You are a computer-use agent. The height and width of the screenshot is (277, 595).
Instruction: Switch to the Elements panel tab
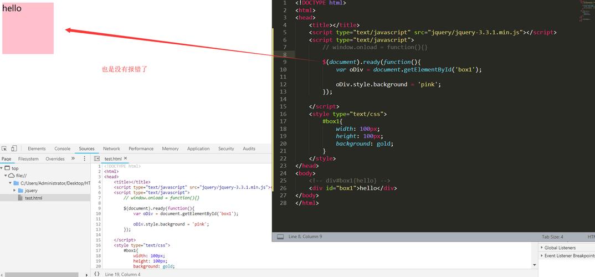pyautogui.click(x=37, y=148)
